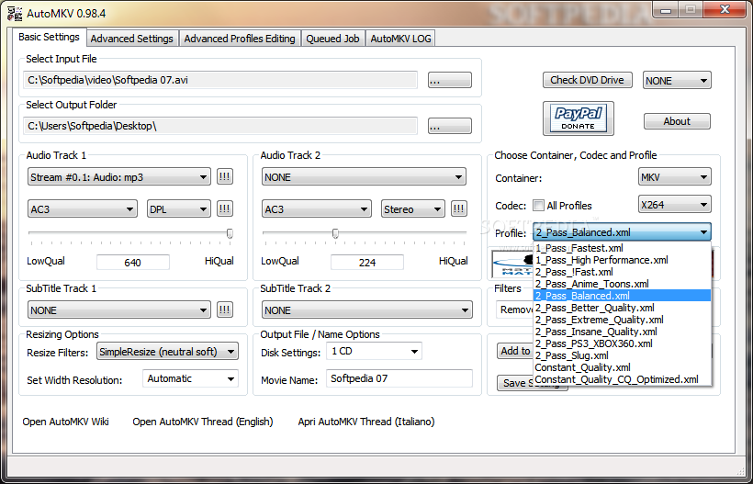This screenshot has width=753, height=484.
Task: Browse for output folder with ... button
Action: pyautogui.click(x=449, y=126)
